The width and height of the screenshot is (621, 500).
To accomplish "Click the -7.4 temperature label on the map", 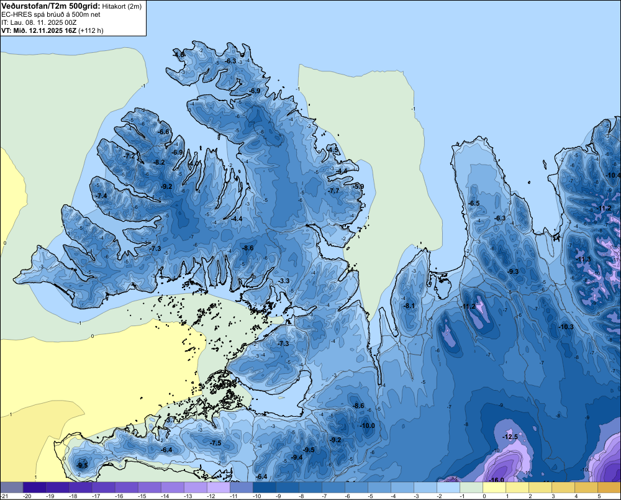I will click(102, 196).
